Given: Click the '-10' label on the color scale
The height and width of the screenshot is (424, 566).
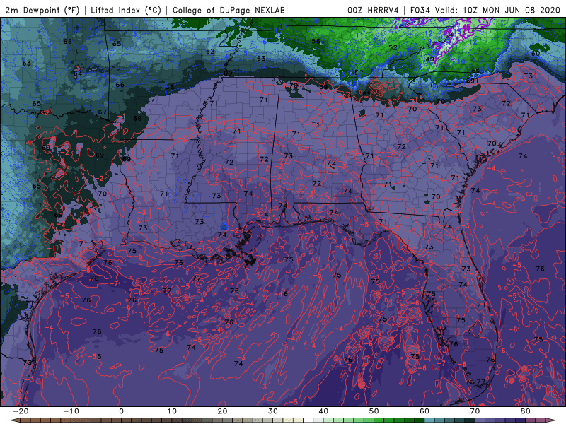Looking at the screenshot, I should [71, 411].
